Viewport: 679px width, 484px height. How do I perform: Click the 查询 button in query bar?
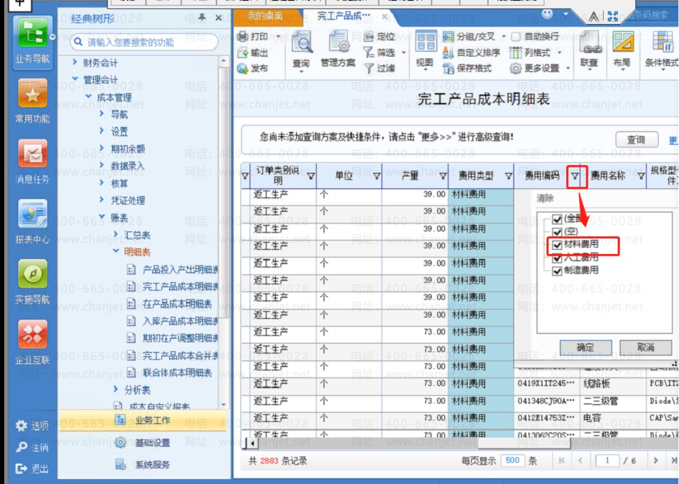pyautogui.click(x=637, y=139)
